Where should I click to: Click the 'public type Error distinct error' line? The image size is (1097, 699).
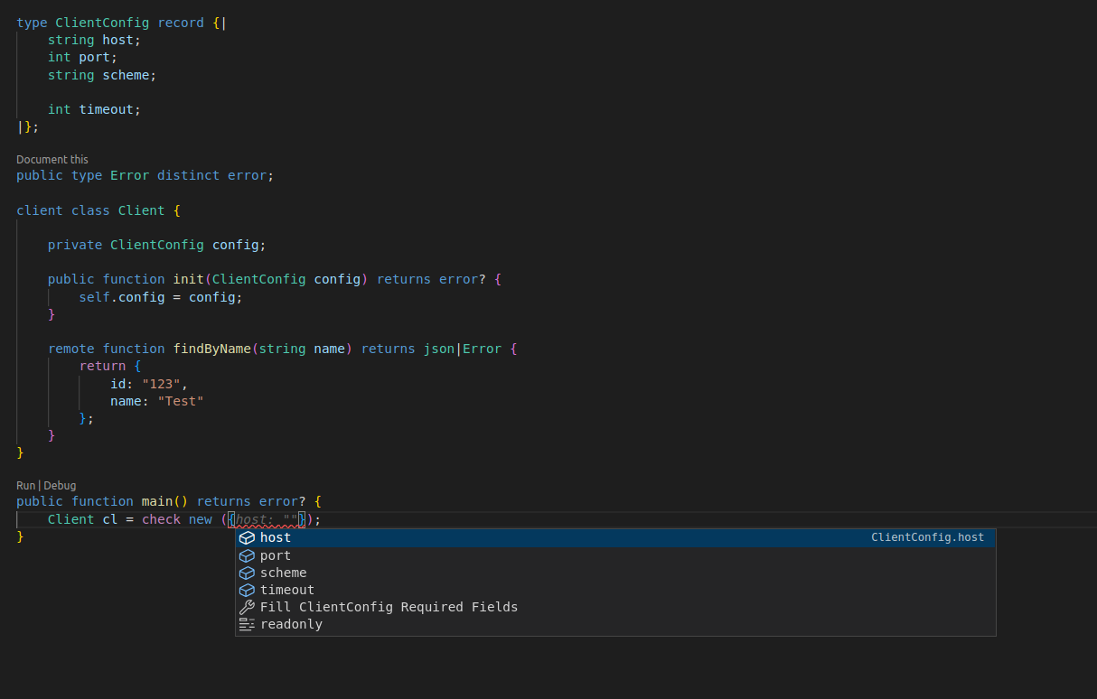(145, 175)
